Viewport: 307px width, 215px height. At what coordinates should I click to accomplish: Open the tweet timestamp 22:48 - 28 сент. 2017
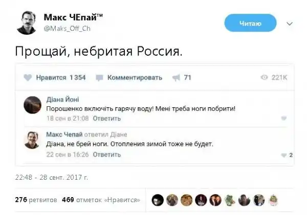click(x=52, y=178)
